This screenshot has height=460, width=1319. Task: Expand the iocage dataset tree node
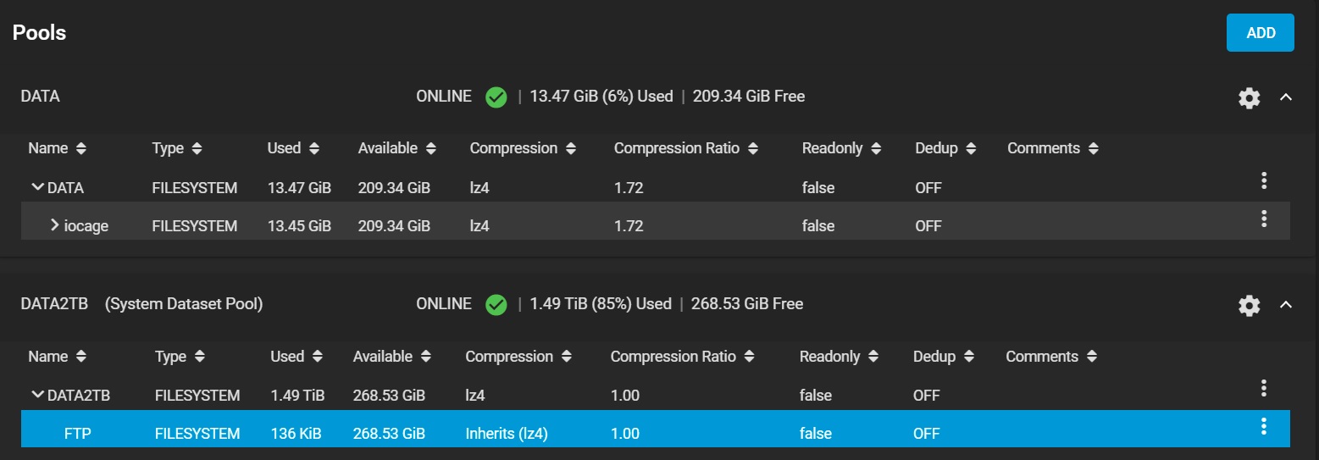(x=54, y=225)
